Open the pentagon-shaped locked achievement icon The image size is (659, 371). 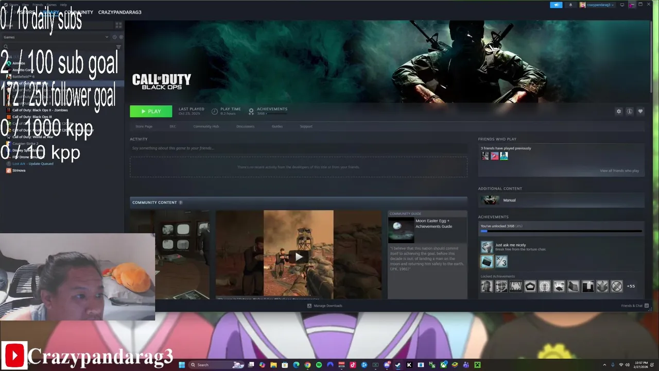[530, 286]
